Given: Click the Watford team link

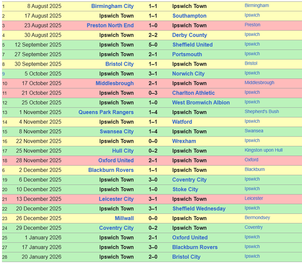Looking at the screenshot, I should click(x=182, y=122).
